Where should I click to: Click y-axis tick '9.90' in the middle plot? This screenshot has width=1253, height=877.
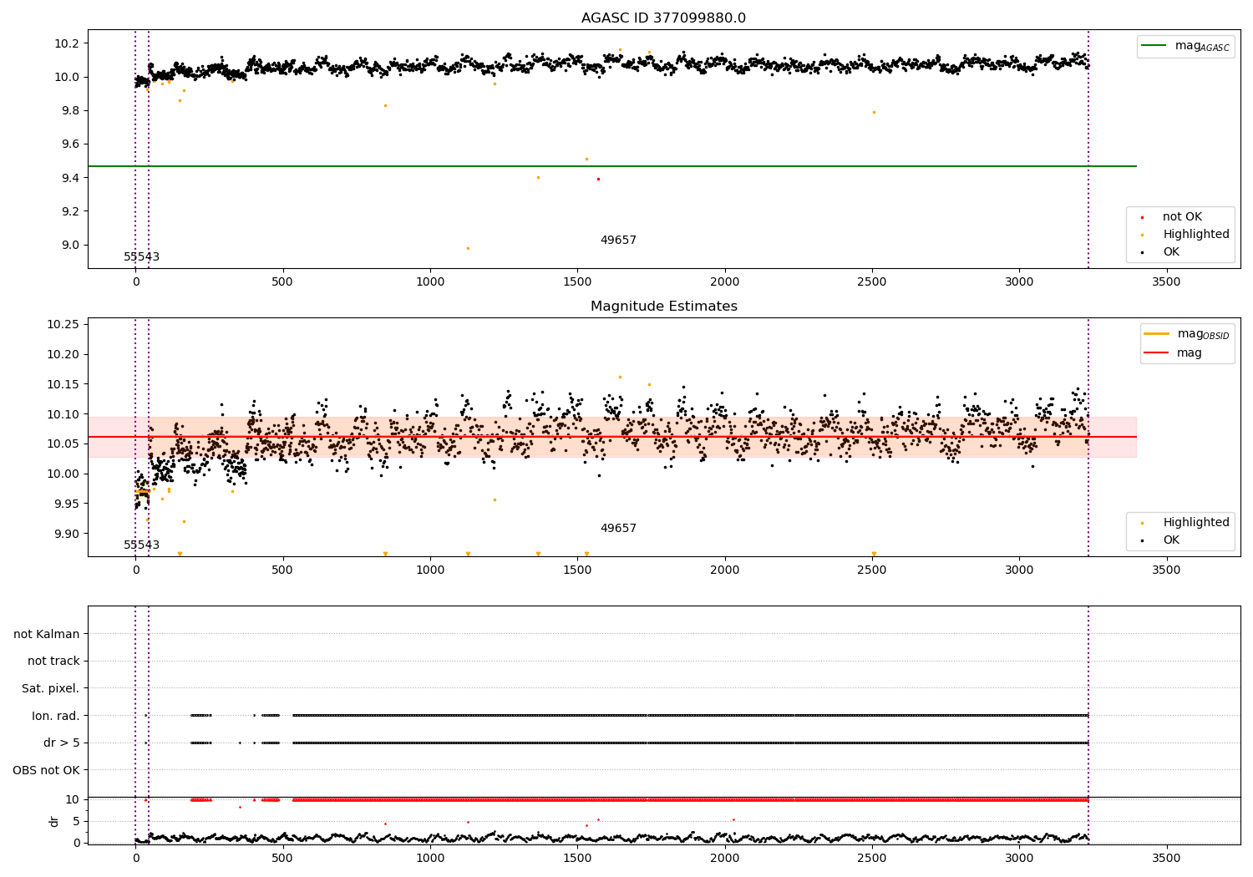[67, 534]
